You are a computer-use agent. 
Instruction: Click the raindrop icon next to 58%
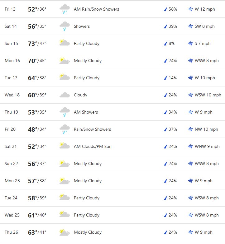pos(166,9)
